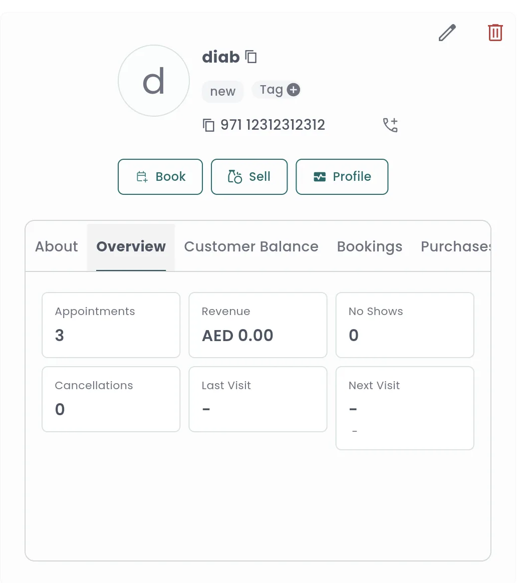521x583 pixels.
Task: Select the Bookings tab
Action: (x=370, y=246)
